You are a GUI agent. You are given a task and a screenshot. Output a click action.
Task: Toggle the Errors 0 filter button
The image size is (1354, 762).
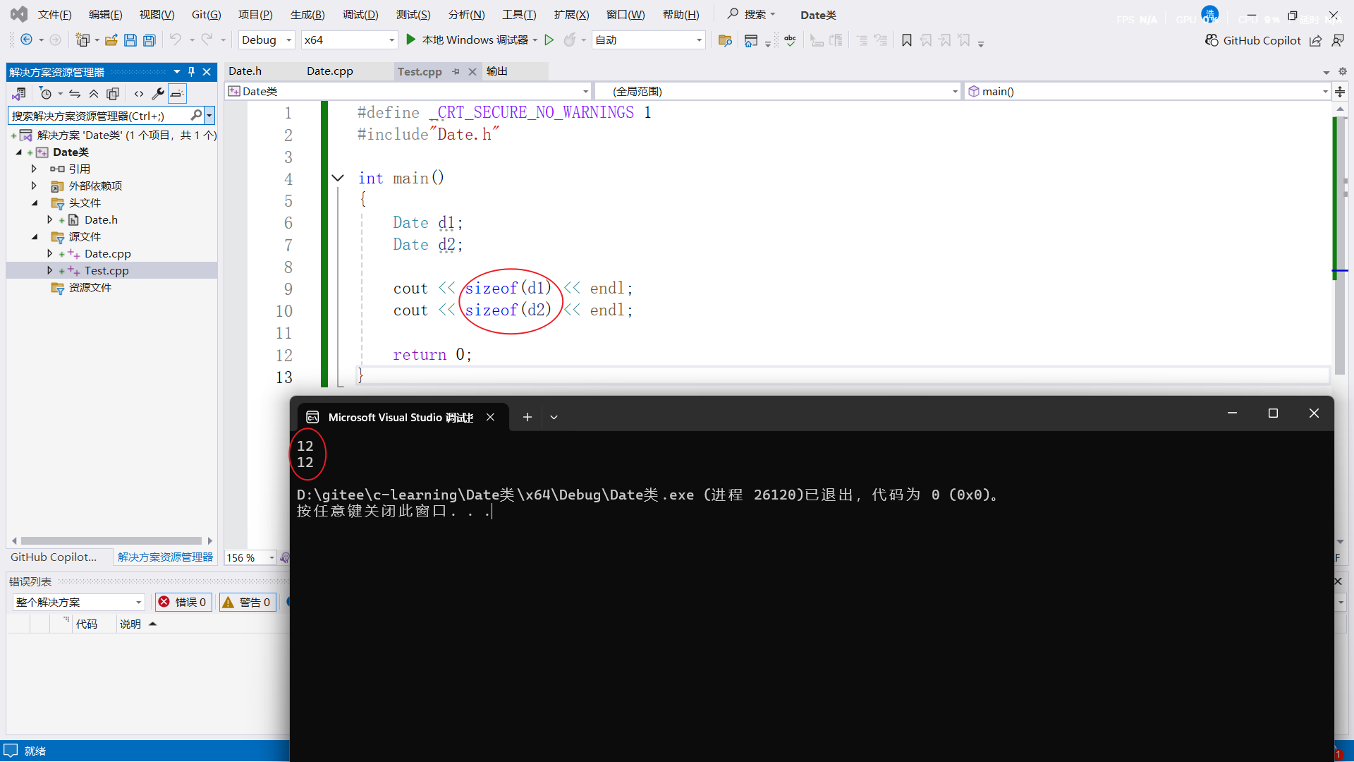[183, 602]
